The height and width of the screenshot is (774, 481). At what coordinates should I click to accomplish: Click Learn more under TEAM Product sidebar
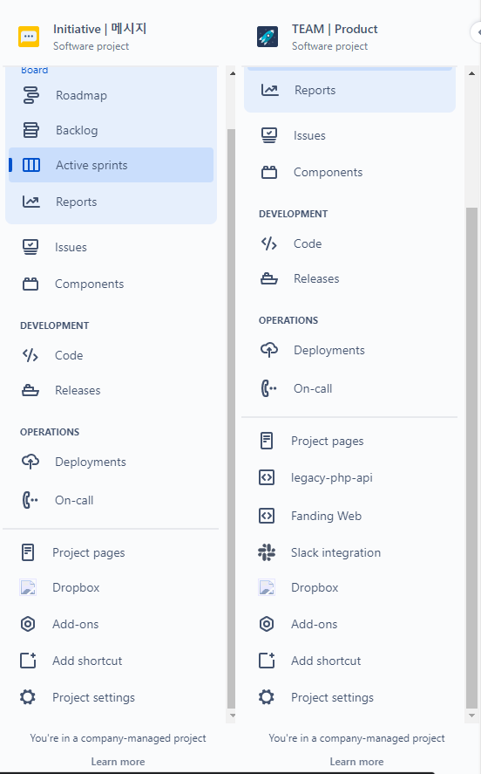point(356,761)
